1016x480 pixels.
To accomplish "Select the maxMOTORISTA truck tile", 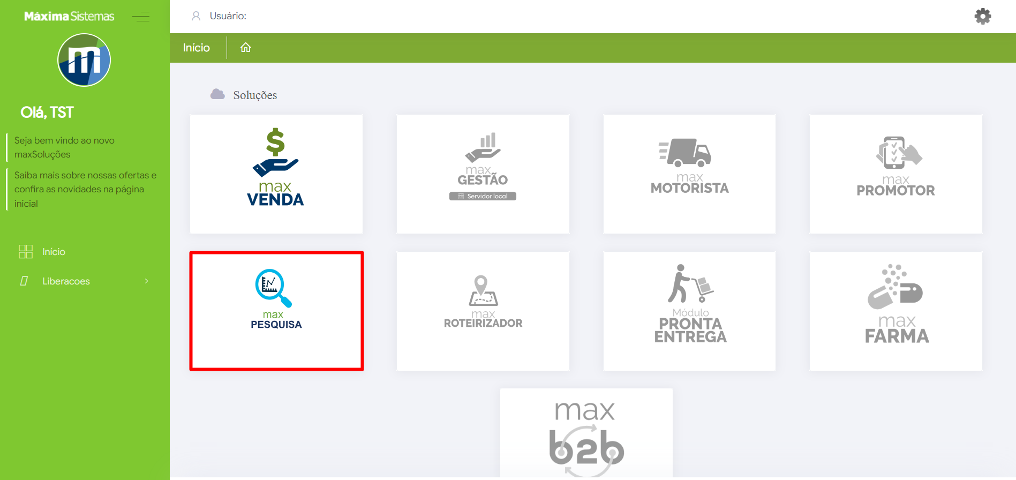I will 689,174.
